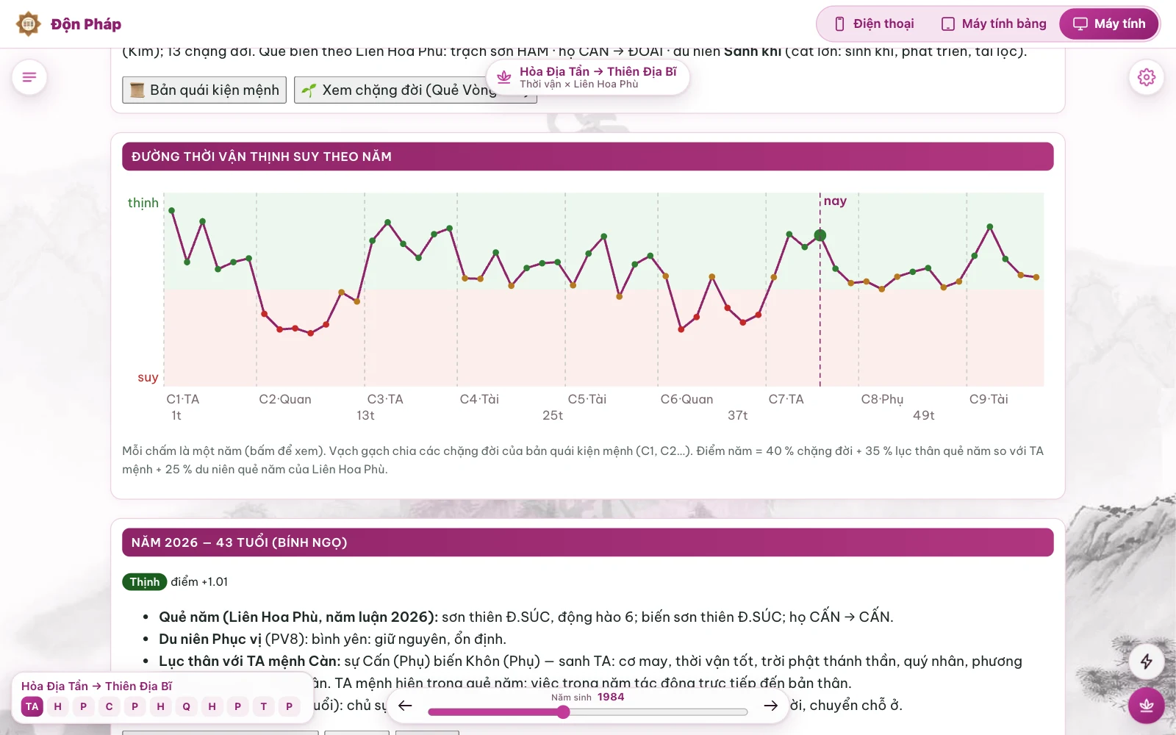Click the C4·Tài stage label

tap(479, 399)
